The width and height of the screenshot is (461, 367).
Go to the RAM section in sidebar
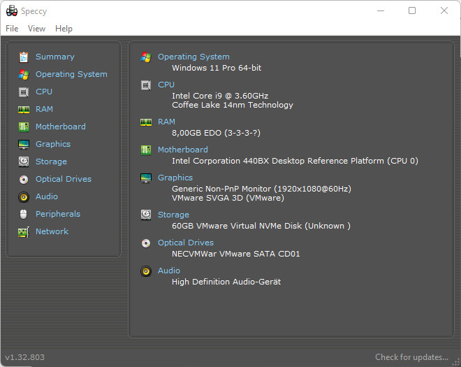click(44, 109)
